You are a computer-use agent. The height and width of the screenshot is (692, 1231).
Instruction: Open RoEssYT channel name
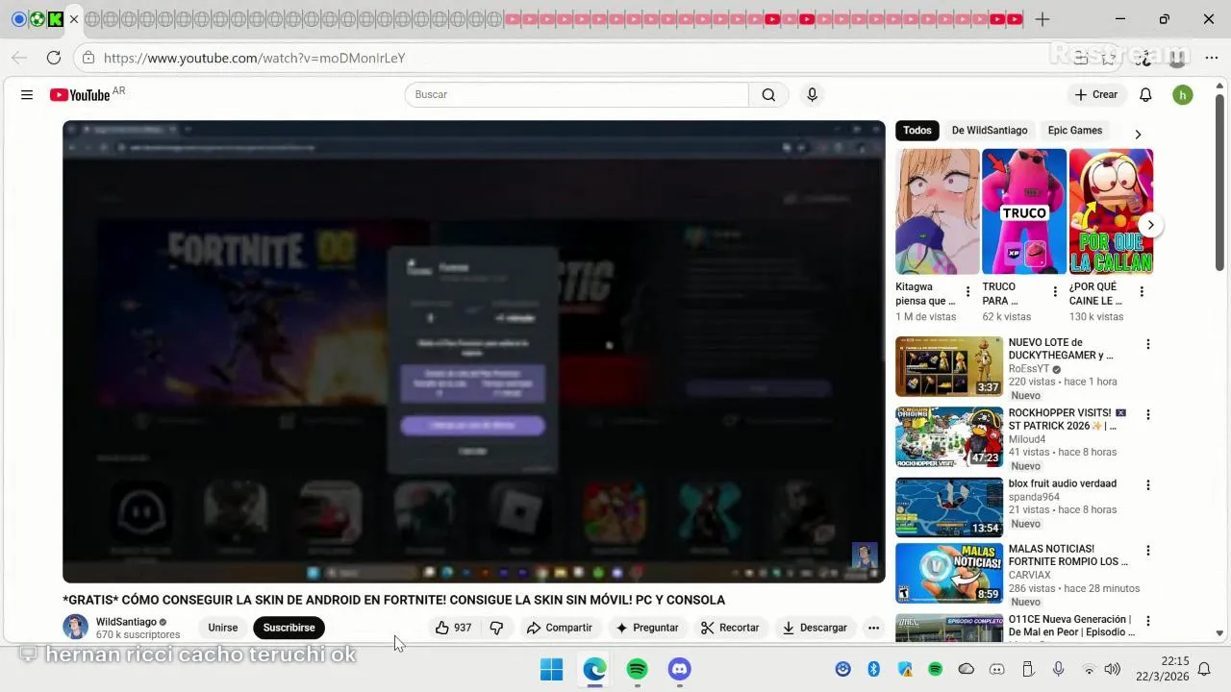[x=1029, y=369]
